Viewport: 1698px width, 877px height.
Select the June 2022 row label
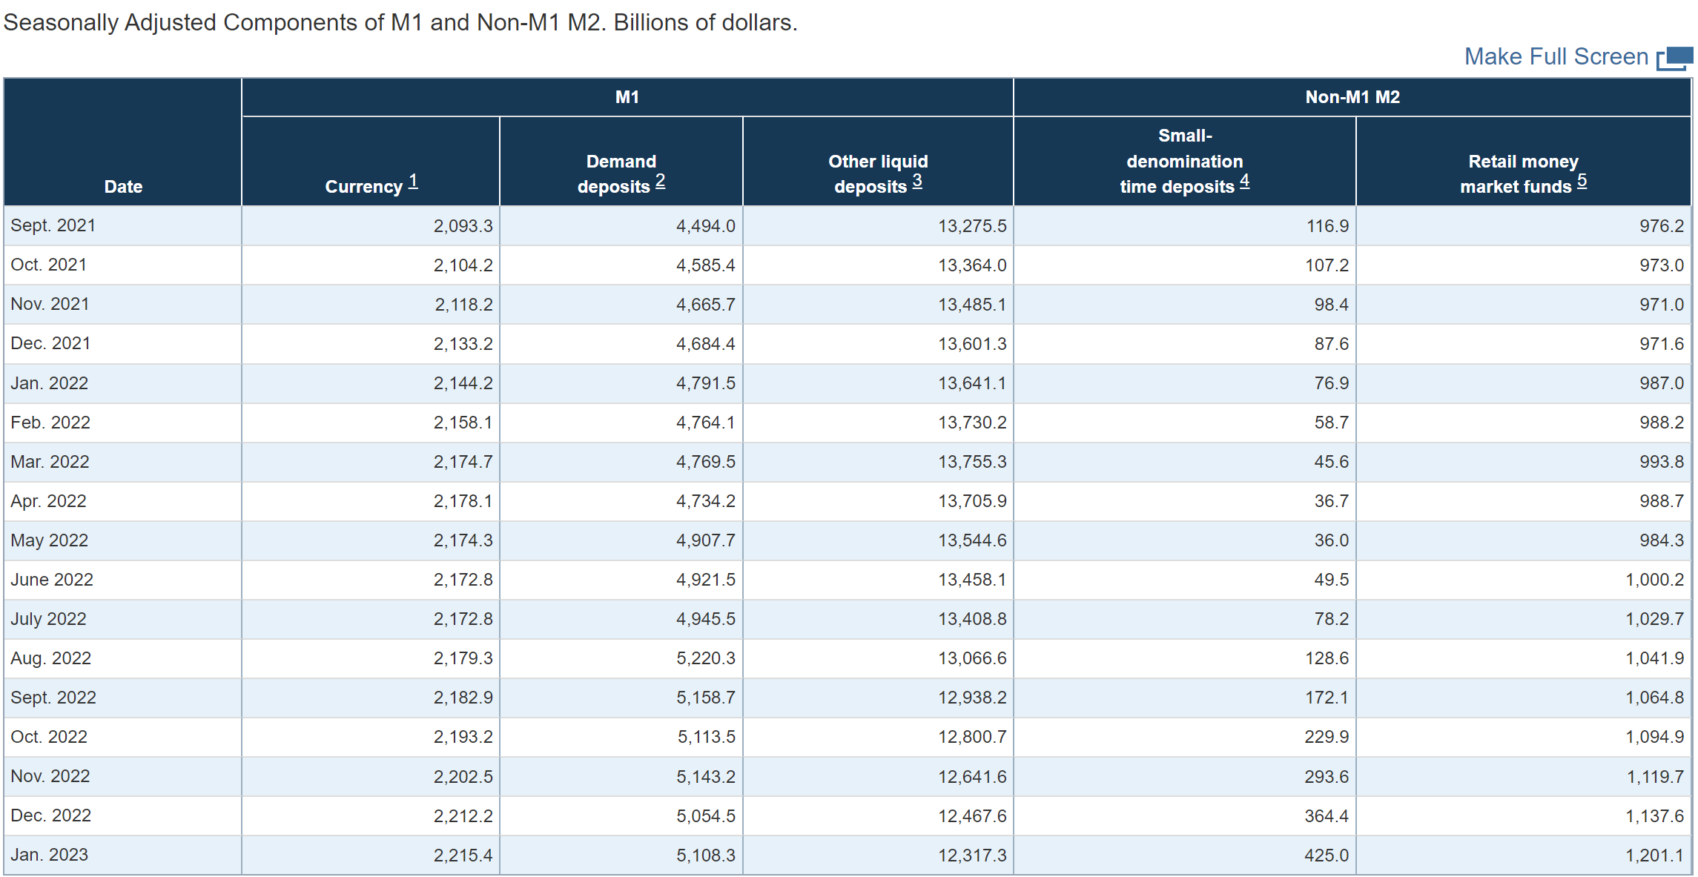(52, 580)
